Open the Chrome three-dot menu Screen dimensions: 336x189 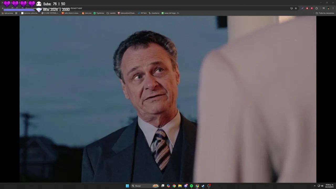[x=333, y=8]
